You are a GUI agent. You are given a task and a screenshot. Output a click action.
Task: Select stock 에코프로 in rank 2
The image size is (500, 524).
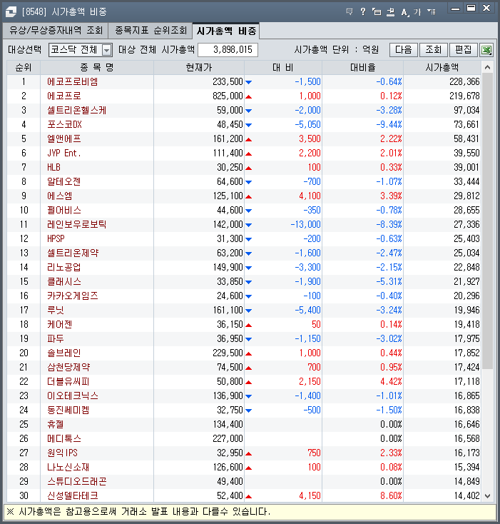coord(64,96)
